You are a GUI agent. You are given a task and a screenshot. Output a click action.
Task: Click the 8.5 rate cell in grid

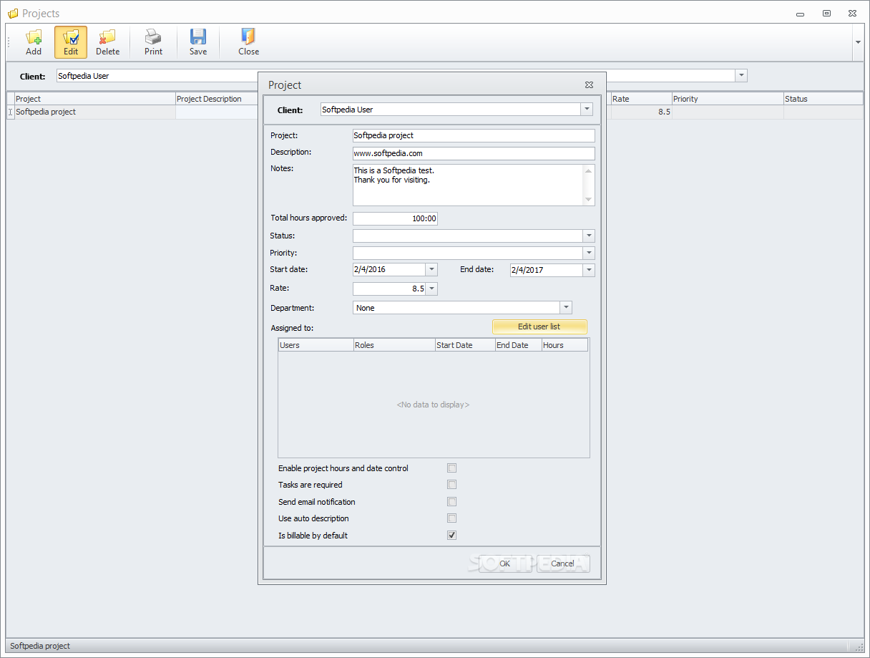coord(641,112)
